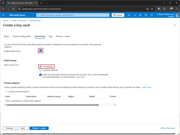The image size is (180, 135).
Task: Close the Create a key vault blade
Action: click(x=175, y=25)
